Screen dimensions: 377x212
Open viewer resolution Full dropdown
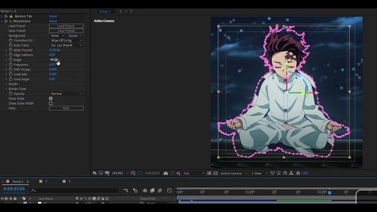(x=194, y=173)
